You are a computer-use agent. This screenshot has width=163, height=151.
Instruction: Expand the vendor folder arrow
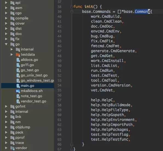pyautogui.click(x=6, y=148)
